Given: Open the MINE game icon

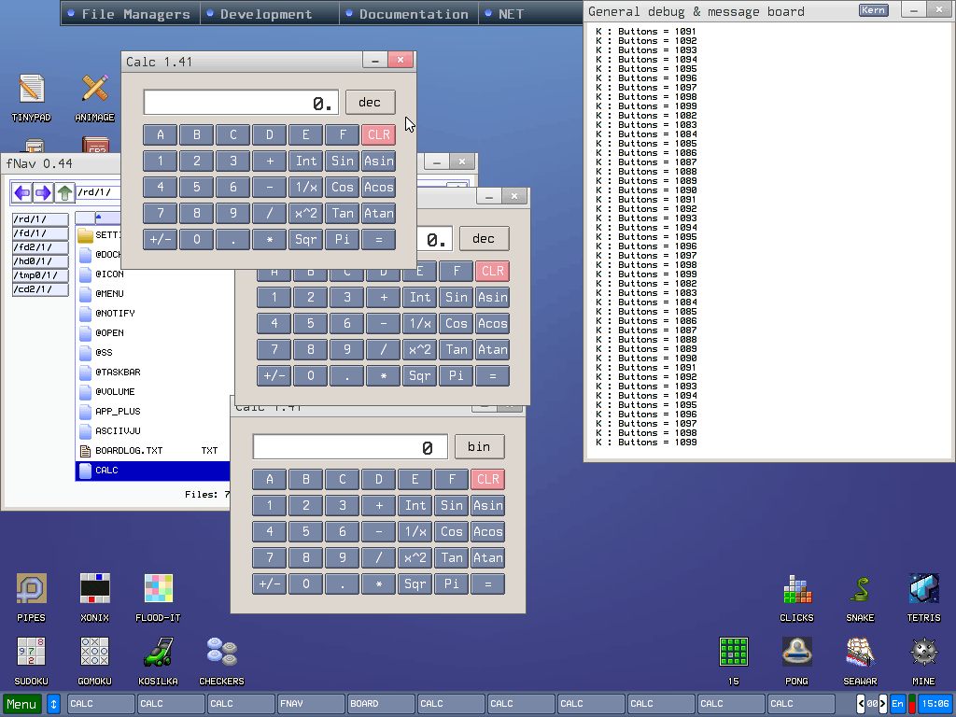Looking at the screenshot, I should [x=923, y=652].
